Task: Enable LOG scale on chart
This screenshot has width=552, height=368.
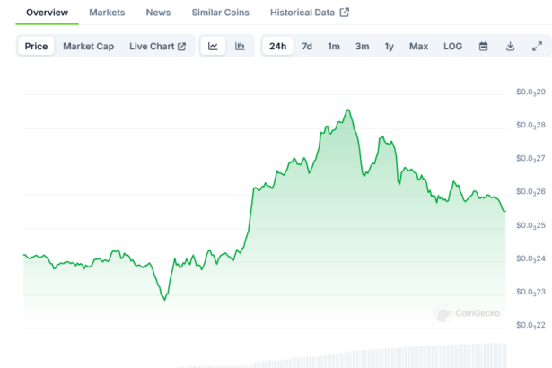Action: click(x=453, y=46)
